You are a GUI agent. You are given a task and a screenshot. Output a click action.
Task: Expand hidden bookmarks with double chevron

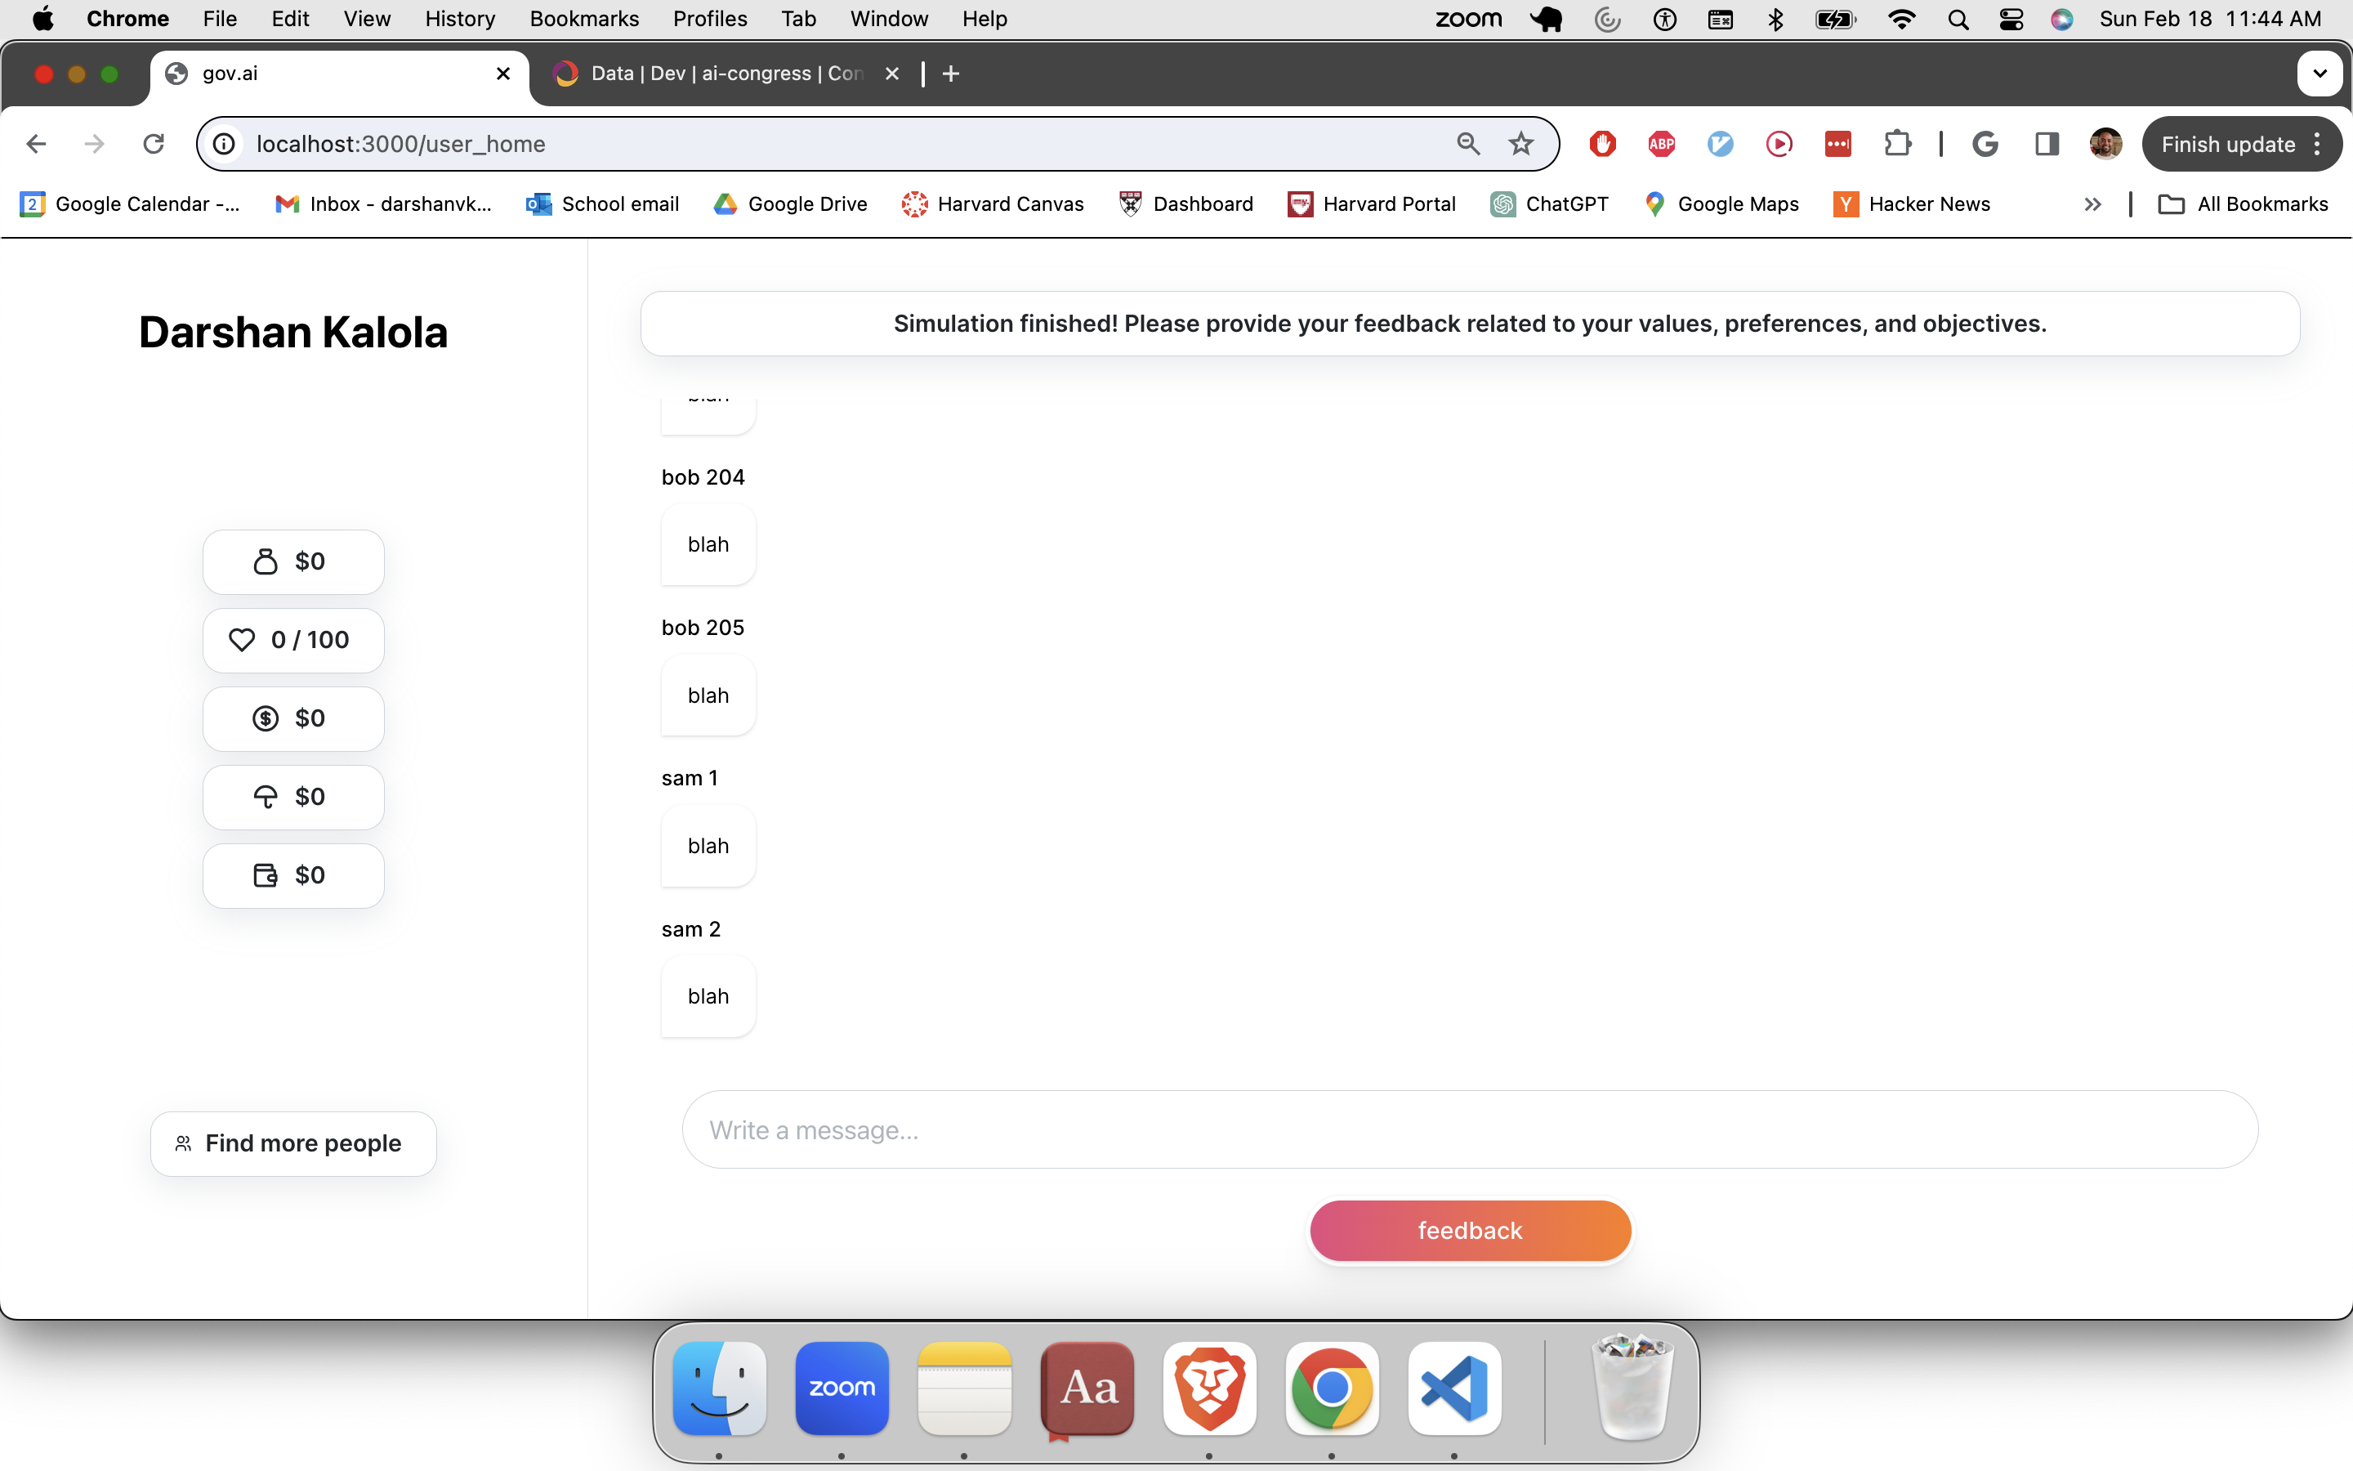click(2092, 204)
